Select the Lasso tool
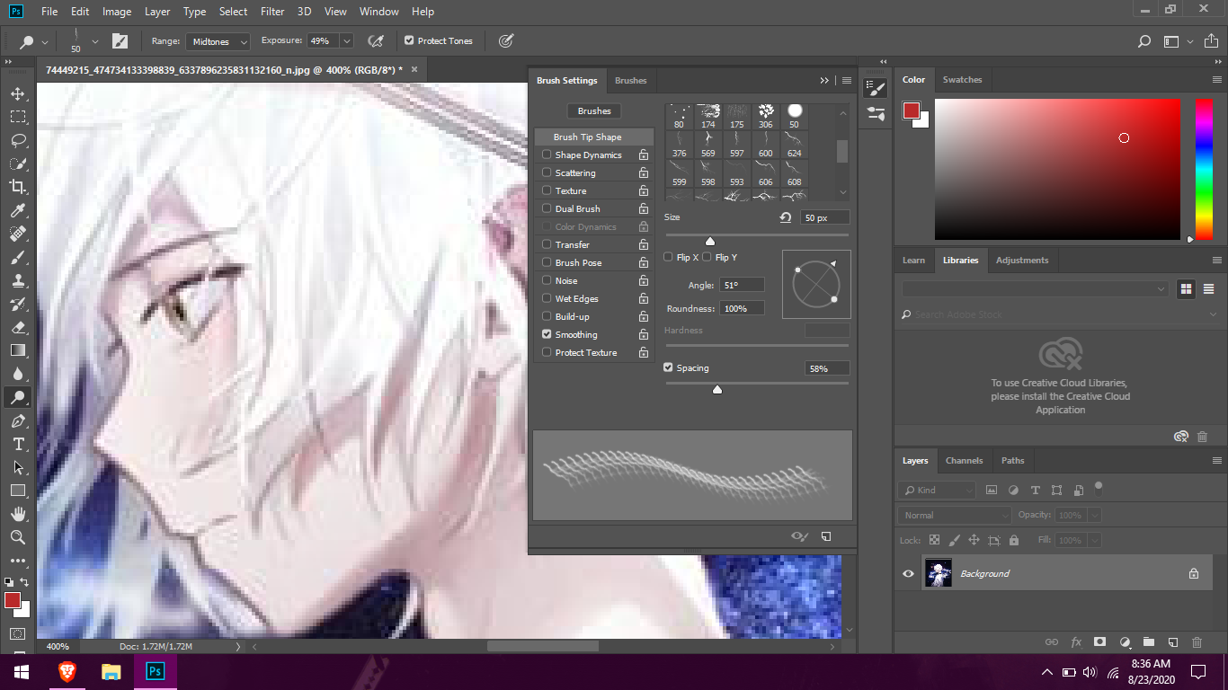This screenshot has height=690, width=1228. coord(17,140)
